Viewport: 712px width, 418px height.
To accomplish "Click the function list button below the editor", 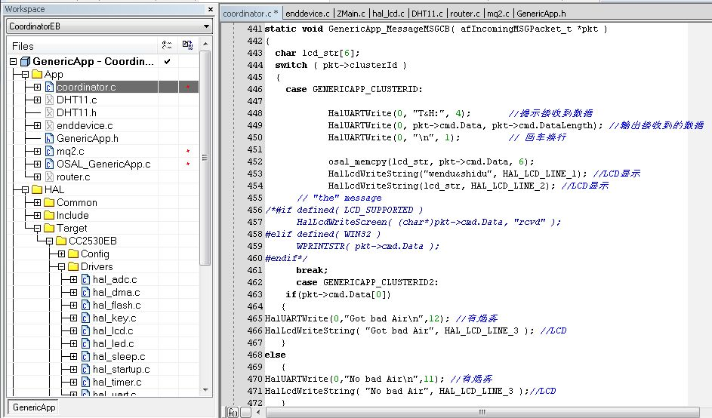I will point(233,413).
